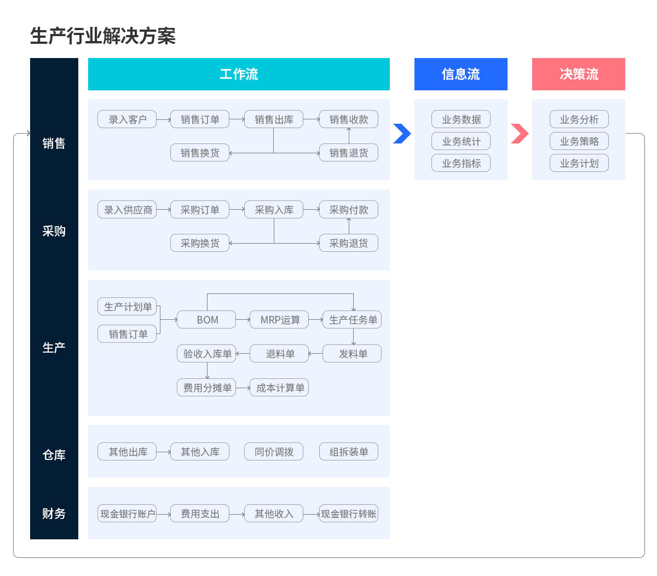The height and width of the screenshot is (576, 657).
Task: Open the MRP运算 step
Action: click(279, 320)
